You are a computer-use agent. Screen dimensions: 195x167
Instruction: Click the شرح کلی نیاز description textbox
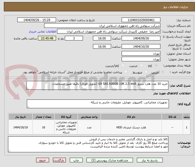coord(97,85)
